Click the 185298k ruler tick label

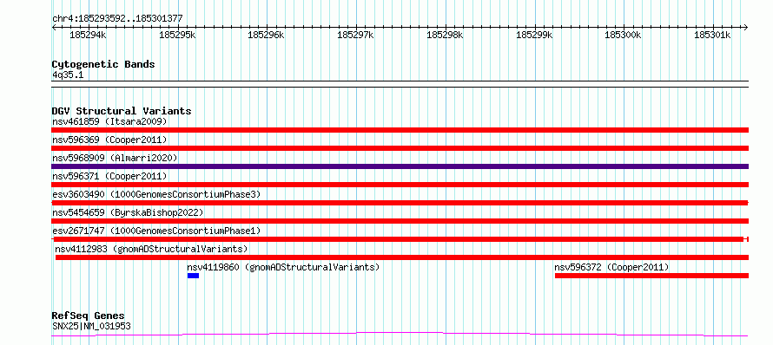[x=445, y=36]
